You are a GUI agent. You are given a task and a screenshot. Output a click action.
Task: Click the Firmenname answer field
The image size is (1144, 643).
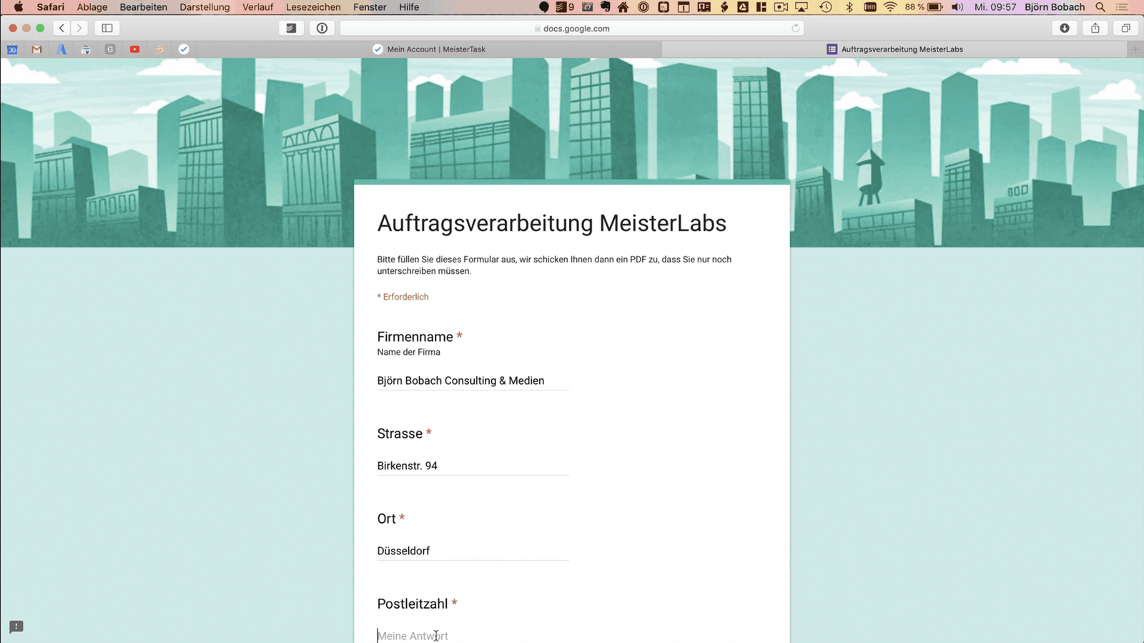473,381
